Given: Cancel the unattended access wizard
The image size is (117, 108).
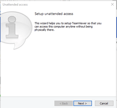Looking at the screenshot, I should click(x=104, y=103).
